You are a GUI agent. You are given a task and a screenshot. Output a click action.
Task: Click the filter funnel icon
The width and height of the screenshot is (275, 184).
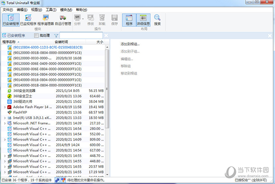(x=56, y=36)
